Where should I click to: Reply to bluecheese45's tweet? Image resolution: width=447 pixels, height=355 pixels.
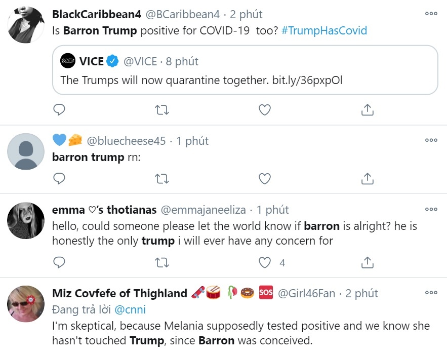pyautogui.click(x=59, y=178)
